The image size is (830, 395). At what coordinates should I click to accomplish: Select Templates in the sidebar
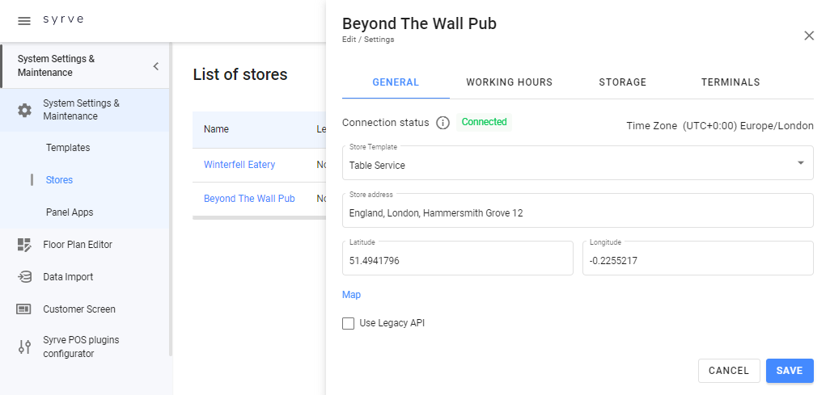pos(68,148)
